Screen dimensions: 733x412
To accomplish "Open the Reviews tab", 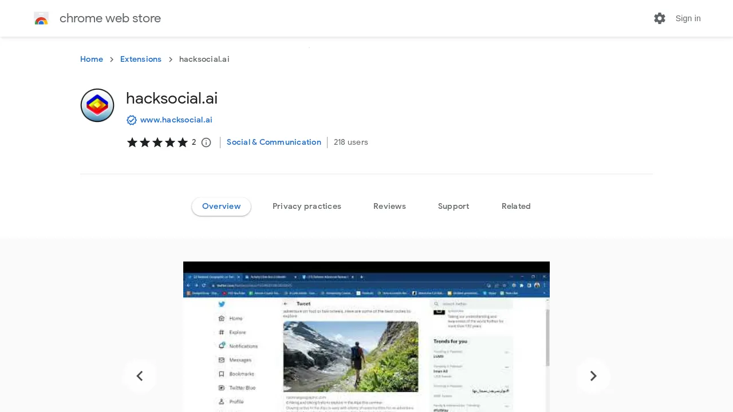I will [389, 207].
